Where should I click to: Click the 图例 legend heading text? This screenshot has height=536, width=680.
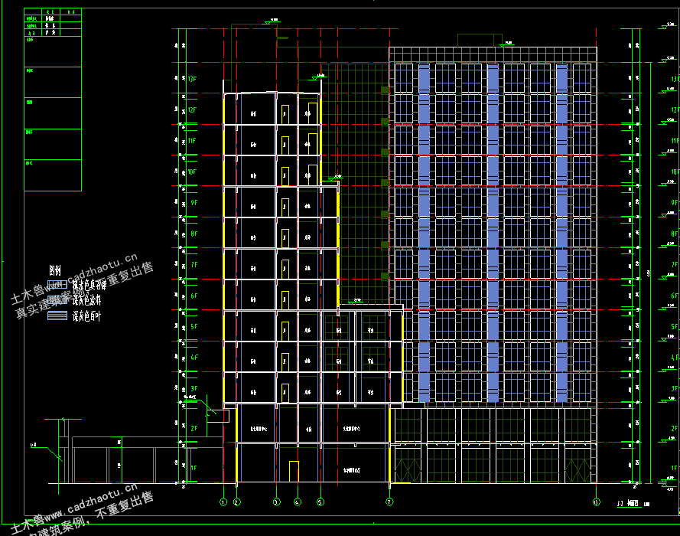54,271
